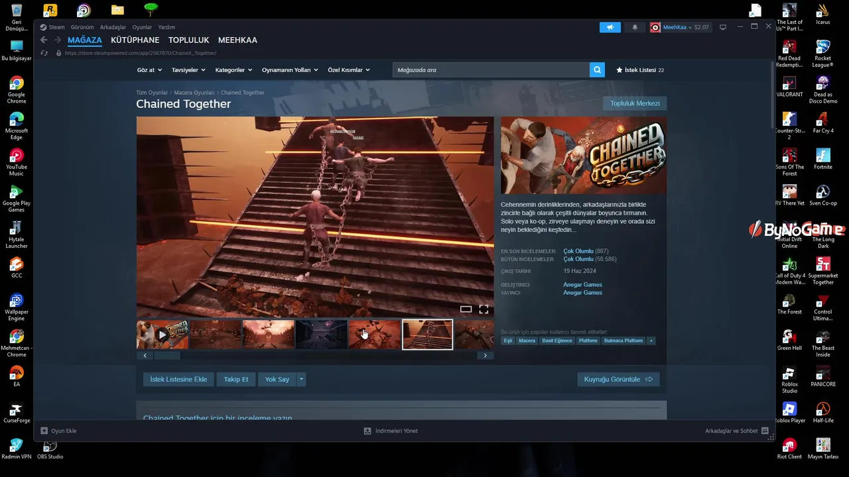
Task: Expand the Göz at dropdown
Action: coord(149,70)
